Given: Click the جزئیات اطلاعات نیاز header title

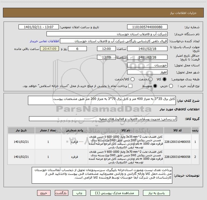Looking at the screenshot, I should 183,13.
